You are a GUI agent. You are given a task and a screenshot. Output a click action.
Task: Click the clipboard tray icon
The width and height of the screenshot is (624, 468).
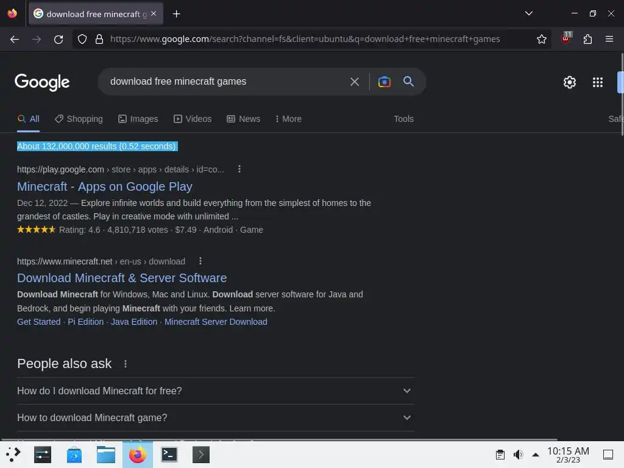coord(500,455)
